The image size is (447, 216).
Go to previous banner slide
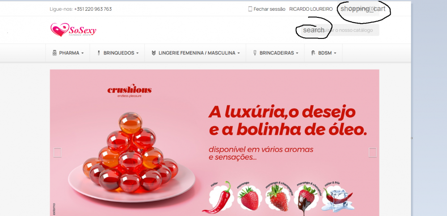tap(57, 153)
